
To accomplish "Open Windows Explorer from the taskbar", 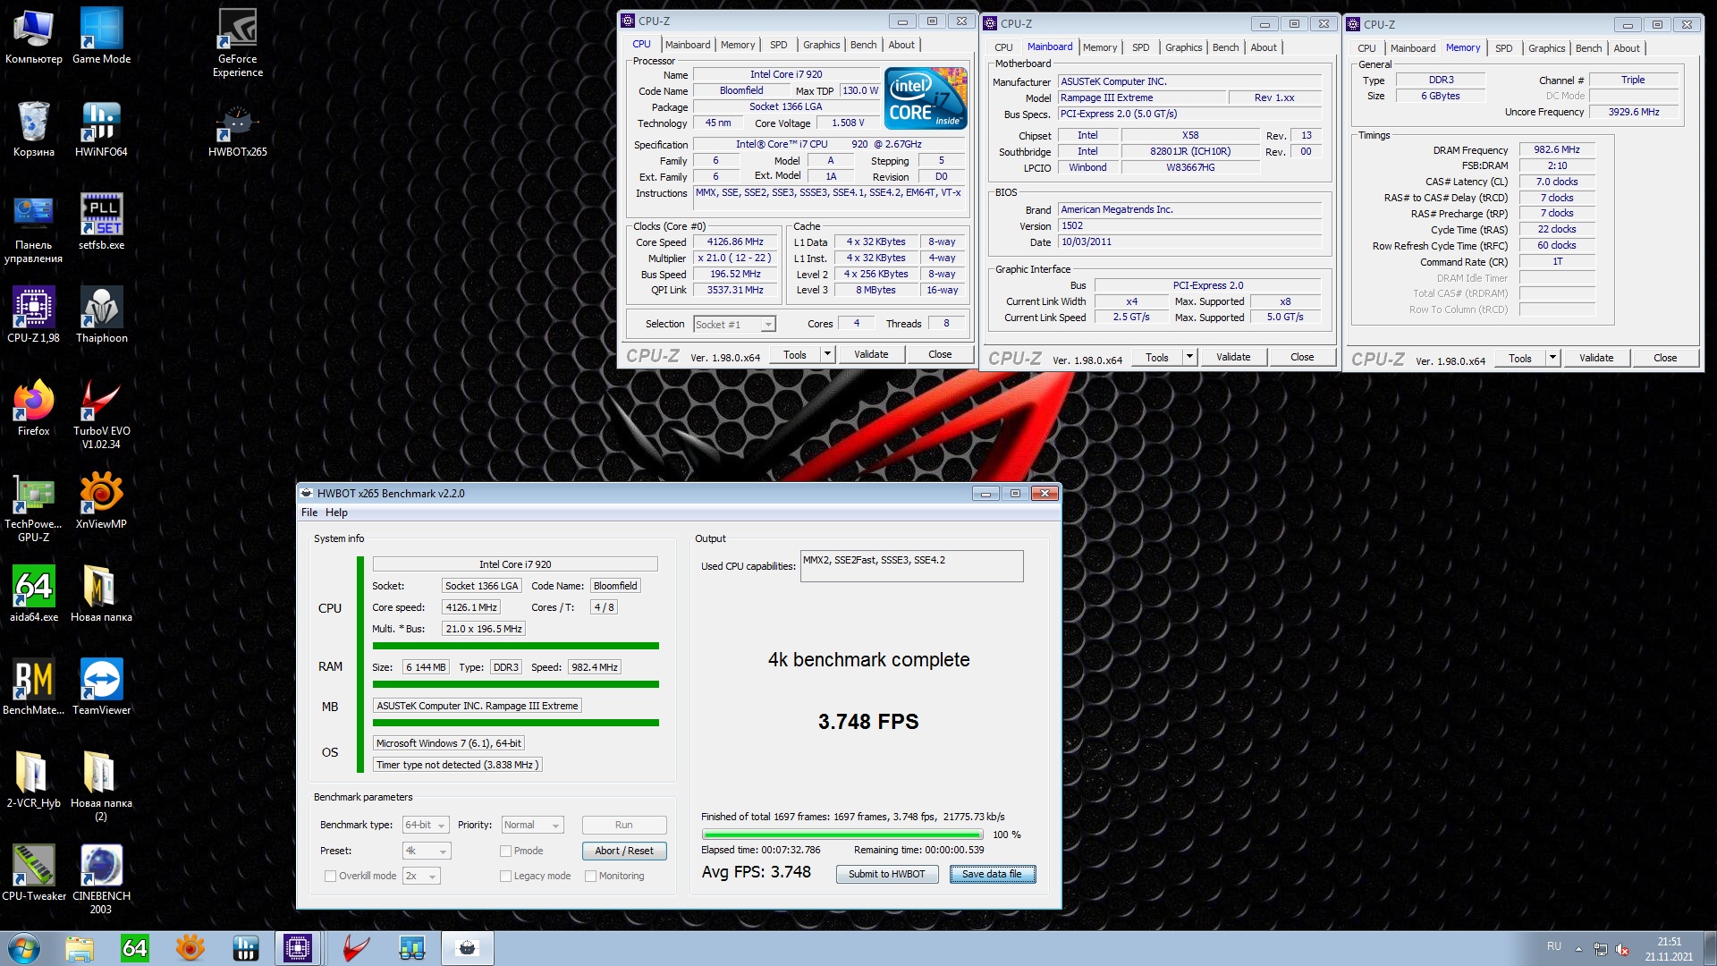I will click(x=80, y=948).
